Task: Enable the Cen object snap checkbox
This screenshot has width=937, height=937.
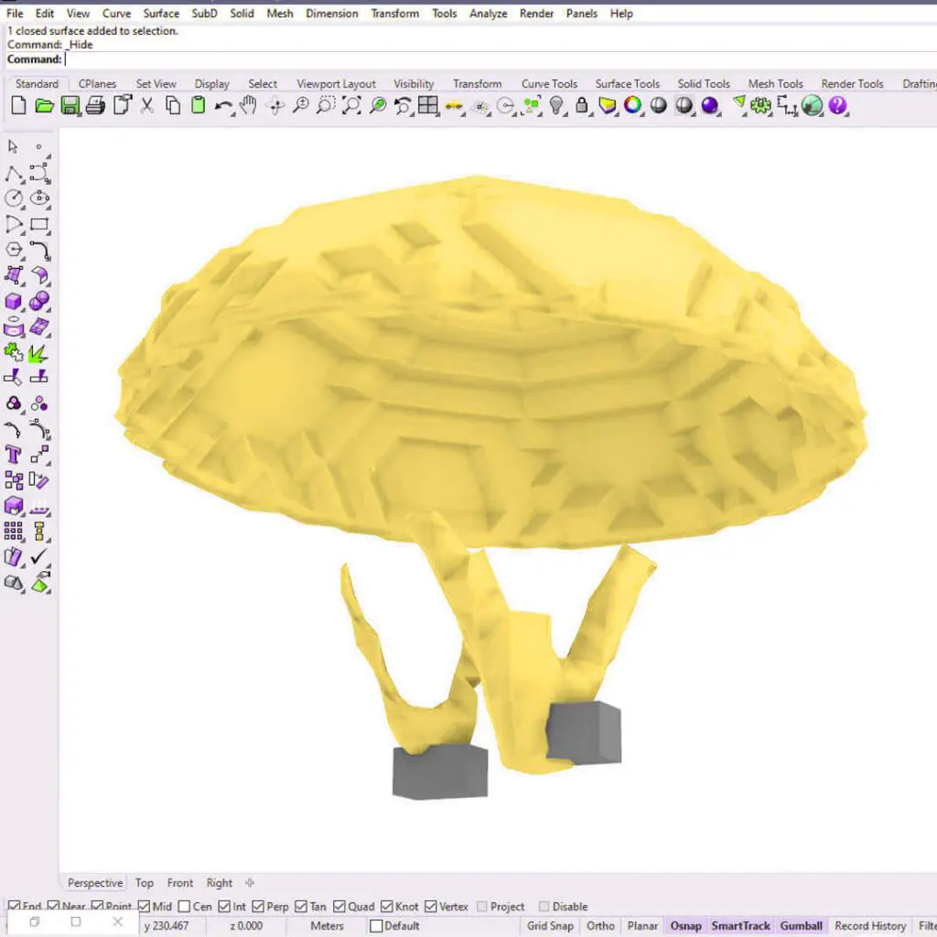Action: click(185, 907)
